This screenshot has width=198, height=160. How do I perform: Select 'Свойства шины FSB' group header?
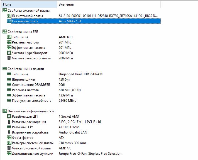point(23,32)
